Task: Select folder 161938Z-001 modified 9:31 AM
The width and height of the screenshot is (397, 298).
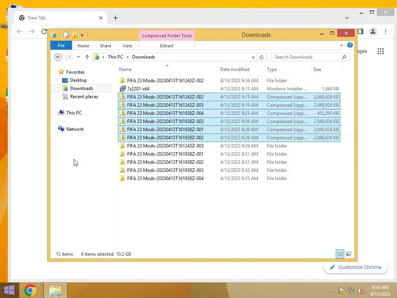Action: [x=229, y=154]
